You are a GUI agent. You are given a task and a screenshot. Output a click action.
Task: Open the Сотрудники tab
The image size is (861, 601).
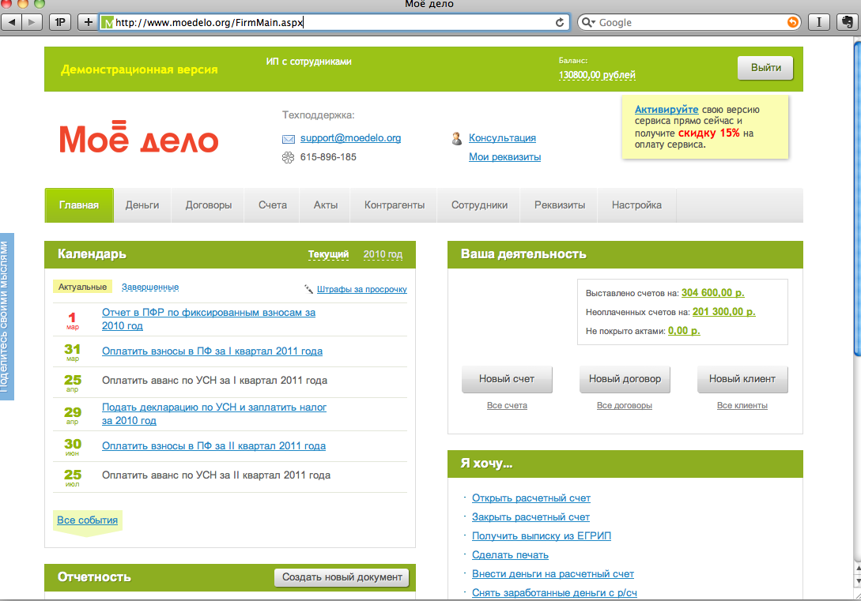[479, 205]
